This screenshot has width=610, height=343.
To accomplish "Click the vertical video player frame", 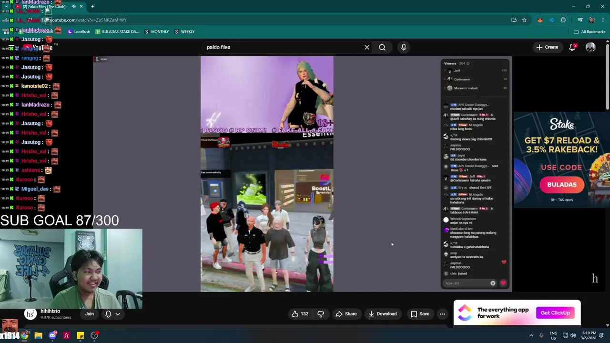I will [267, 174].
